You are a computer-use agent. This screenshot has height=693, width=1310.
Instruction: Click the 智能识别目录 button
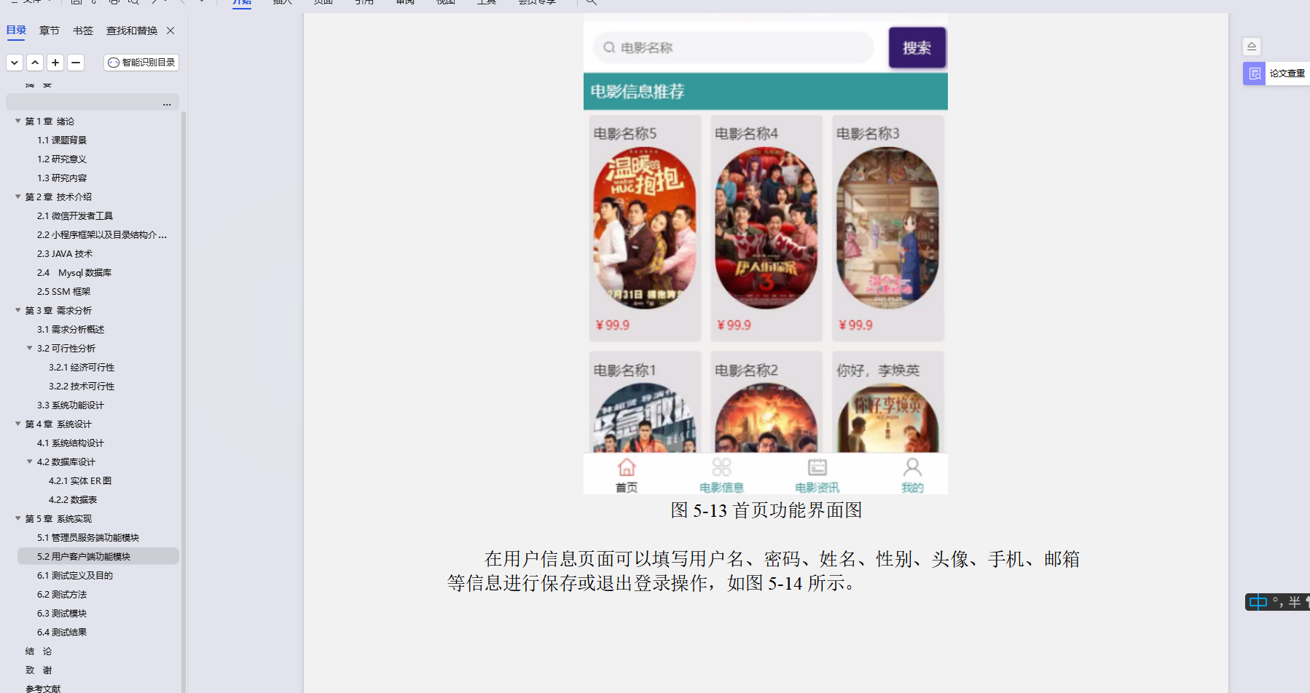141,63
